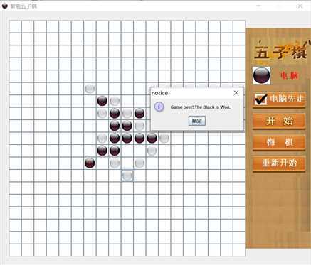Click the topmost white stone on the board
The width and height of the screenshot is (311, 265).
(x=90, y=89)
